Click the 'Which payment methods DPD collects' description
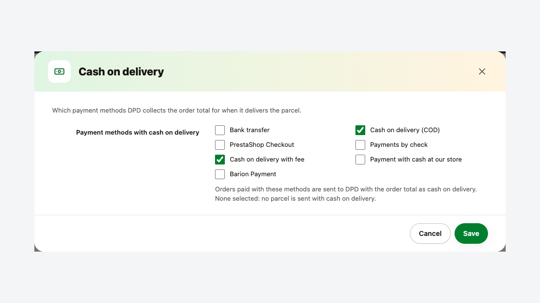This screenshot has width=540, height=303. (x=177, y=110)
